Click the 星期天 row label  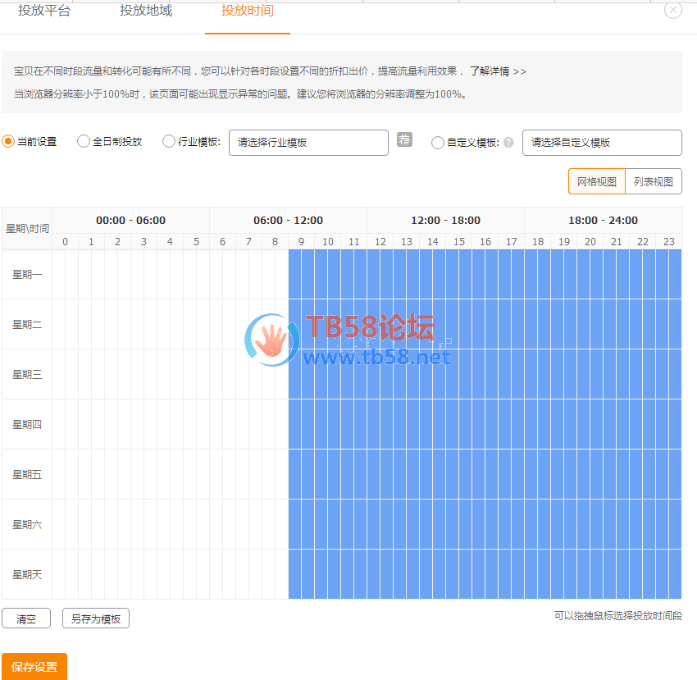coord(27,575)
